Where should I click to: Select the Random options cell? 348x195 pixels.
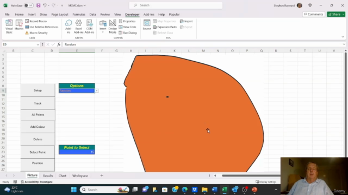[77, 90]
